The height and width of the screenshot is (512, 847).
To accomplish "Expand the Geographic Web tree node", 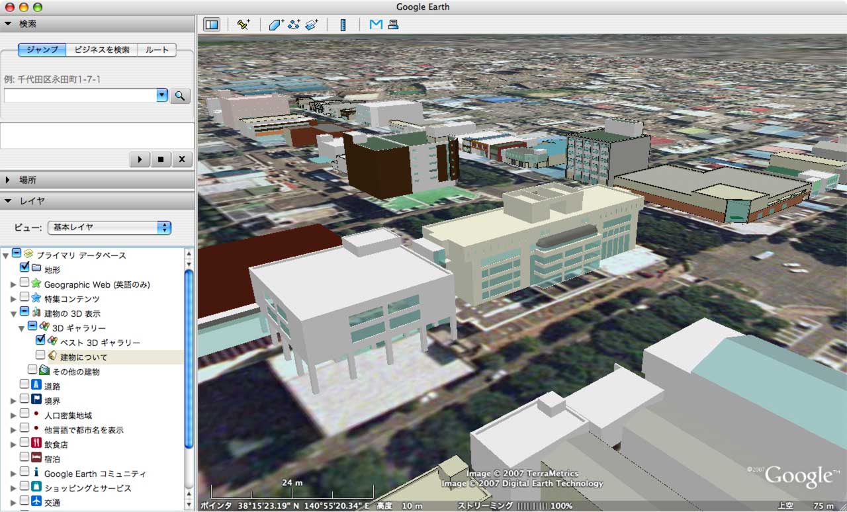I will (13, 284).
